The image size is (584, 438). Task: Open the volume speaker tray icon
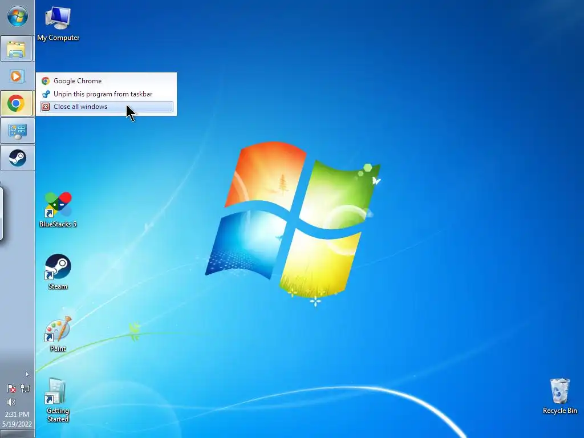[x=11, y=402]
